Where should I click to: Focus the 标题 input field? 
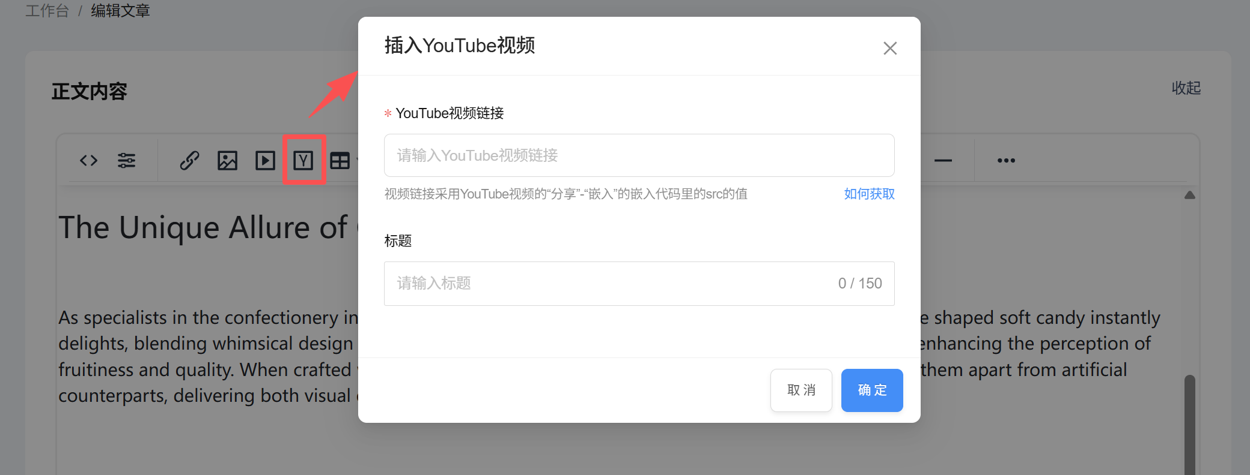639,284
